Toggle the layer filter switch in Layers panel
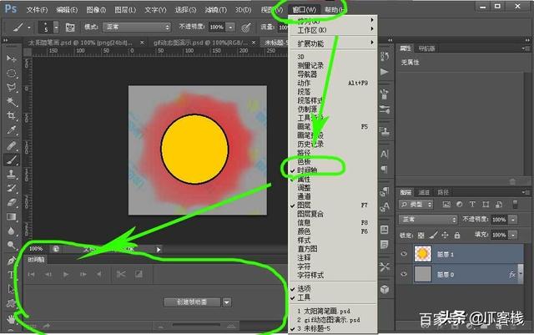534x335 pixels. tap(515, 204)
